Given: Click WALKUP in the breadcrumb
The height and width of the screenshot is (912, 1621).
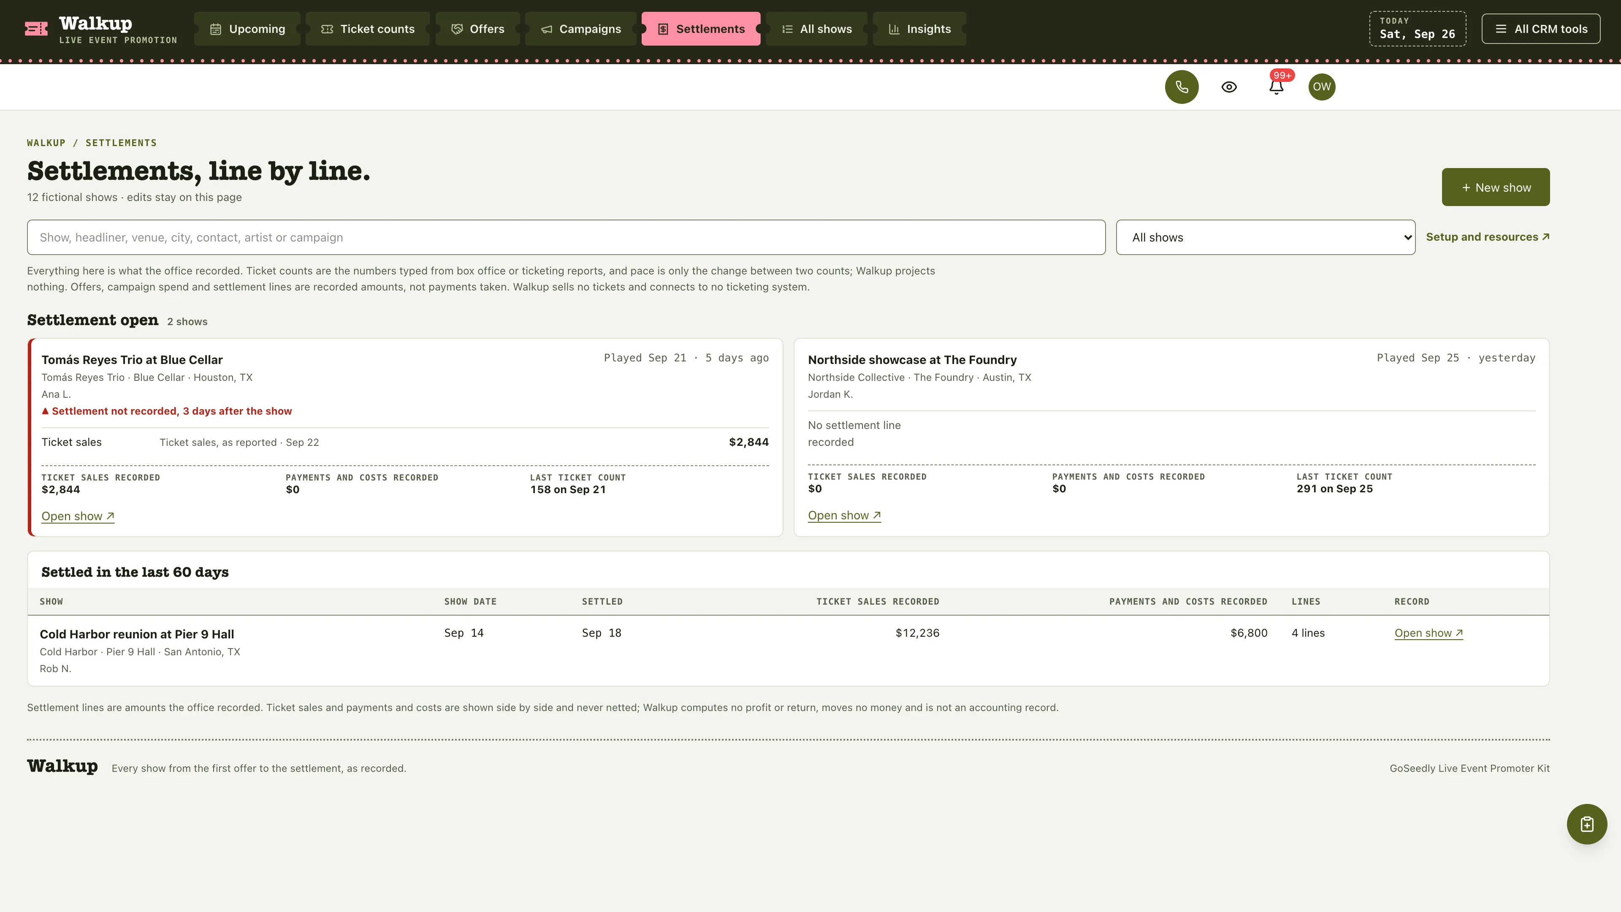Looking at the screenshot, I should 46,143.
